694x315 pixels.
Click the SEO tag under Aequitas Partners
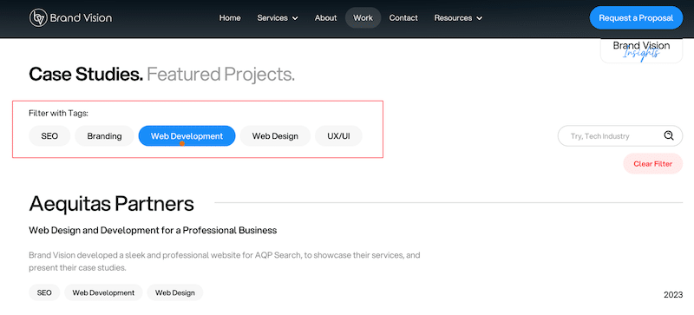[x=44, y=292]
